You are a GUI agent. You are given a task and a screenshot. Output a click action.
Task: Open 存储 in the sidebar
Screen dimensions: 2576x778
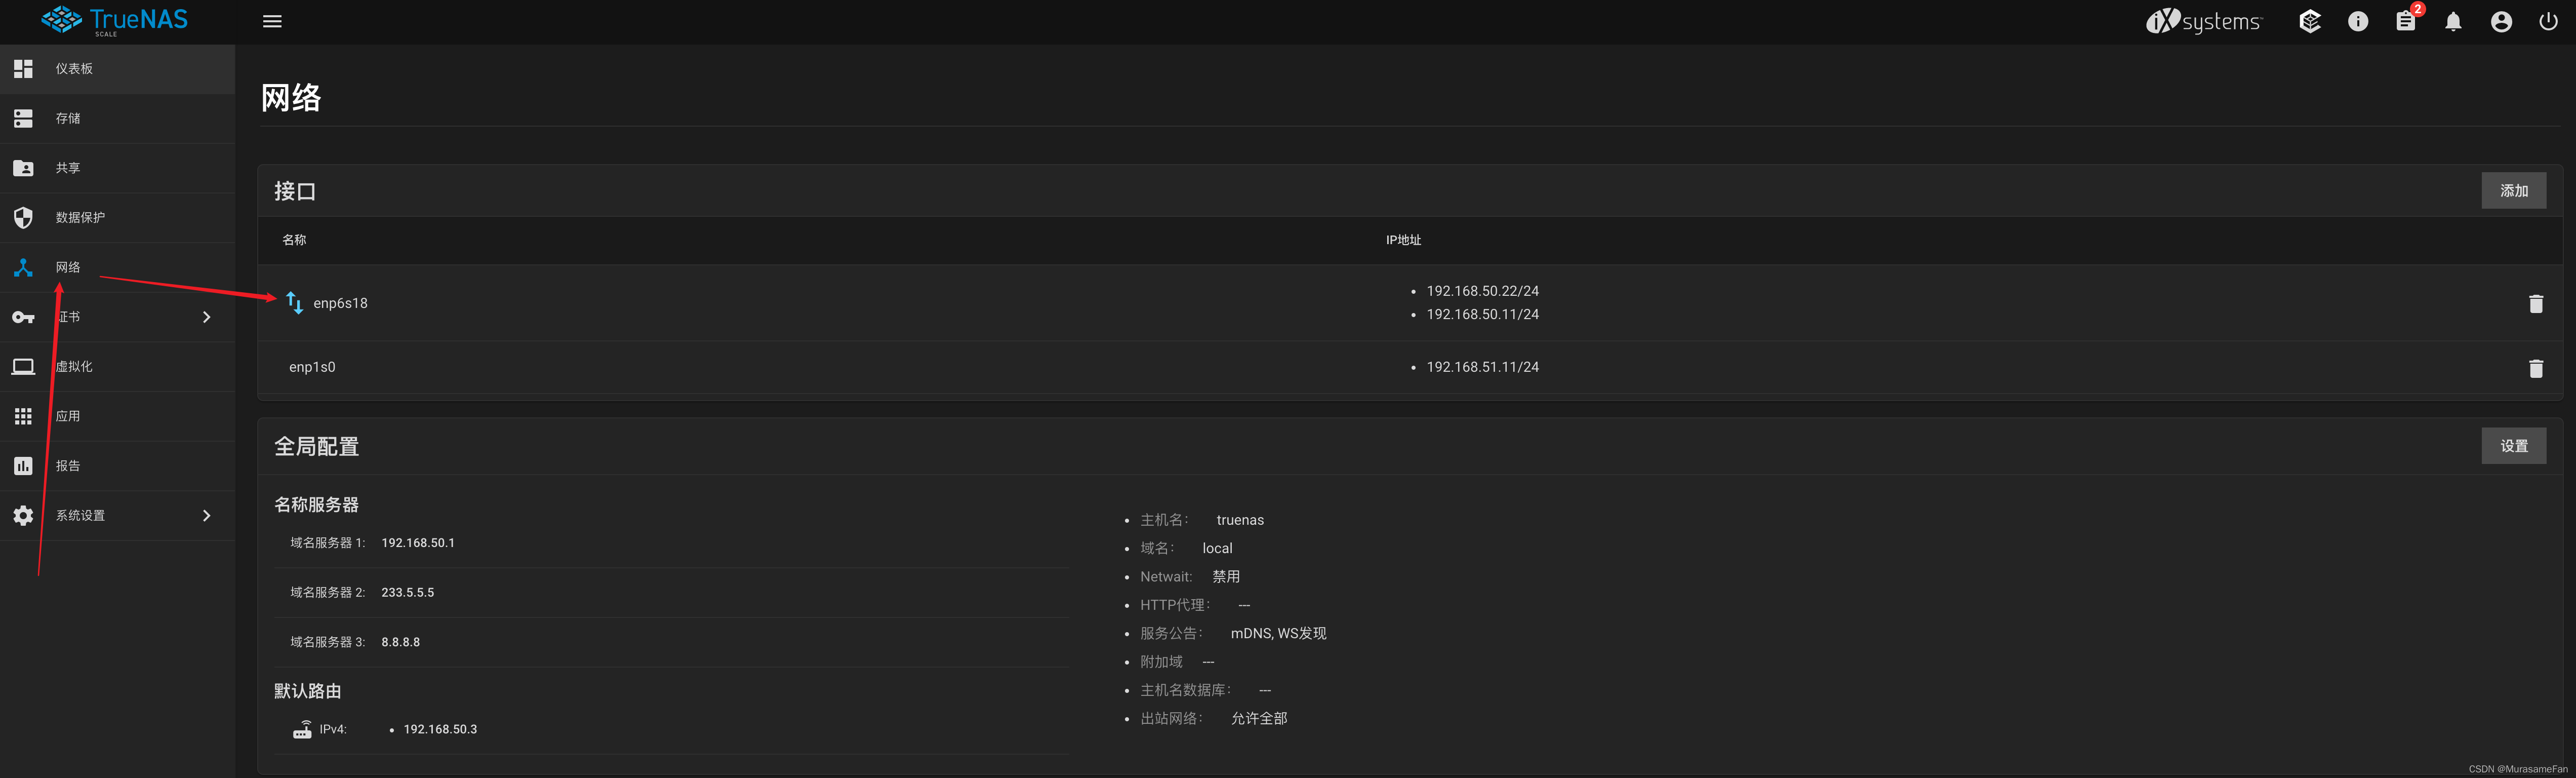point(68,118)
